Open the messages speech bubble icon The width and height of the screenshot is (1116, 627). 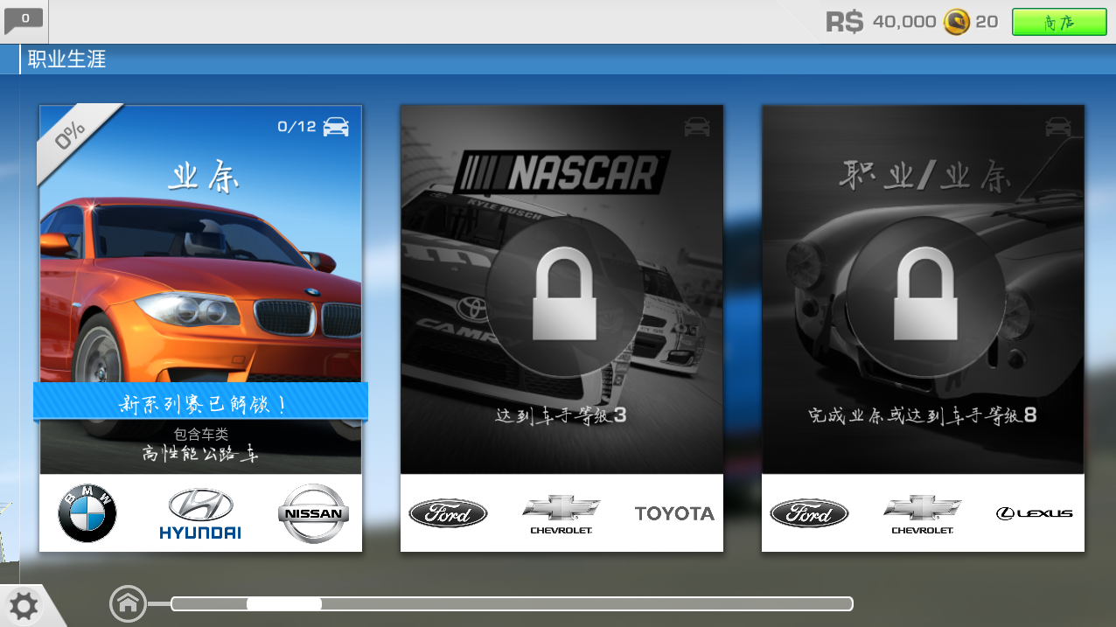[x=24, y=19]
